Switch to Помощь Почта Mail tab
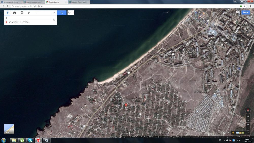This screenshot has width=254, height=143. [x=79, y=2]
